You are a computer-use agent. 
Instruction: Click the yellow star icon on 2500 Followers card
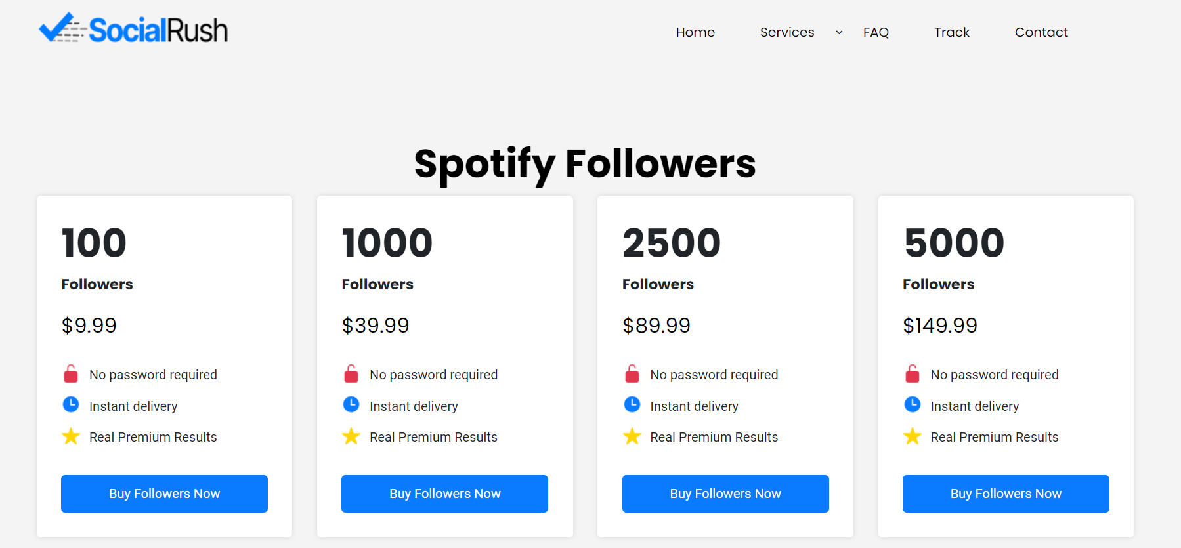coord(632,436)
